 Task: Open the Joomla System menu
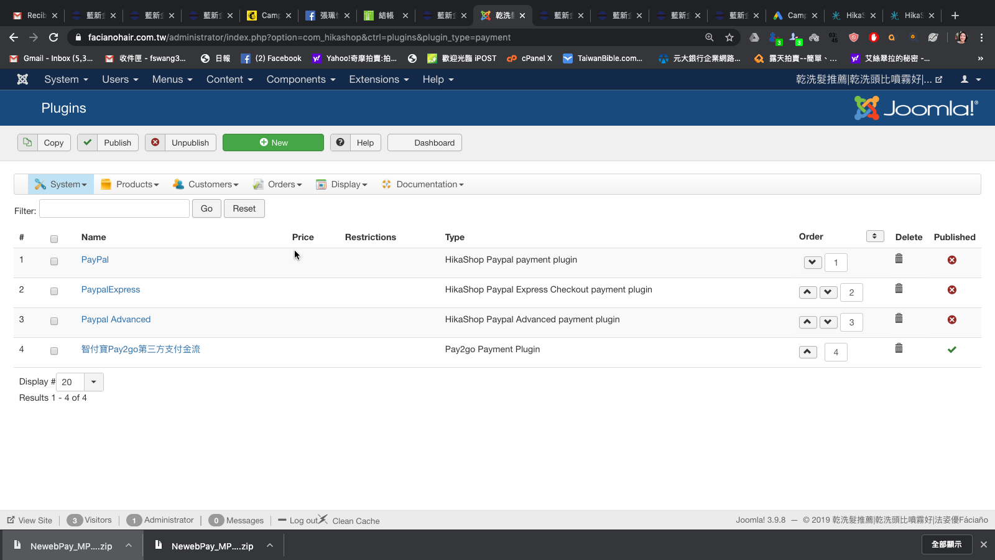click(x=66, y=80)
